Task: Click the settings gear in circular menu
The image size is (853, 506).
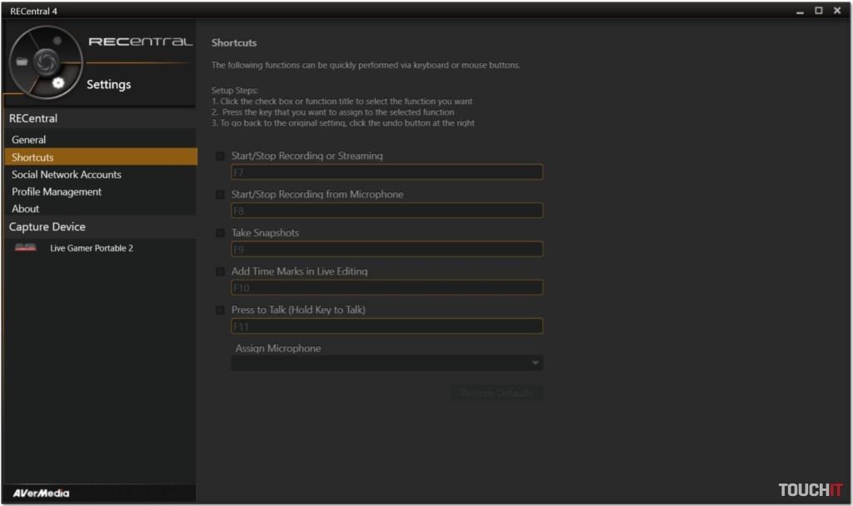Action: 57,83
